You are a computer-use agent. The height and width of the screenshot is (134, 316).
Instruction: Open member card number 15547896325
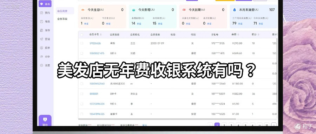click(97, 114)
